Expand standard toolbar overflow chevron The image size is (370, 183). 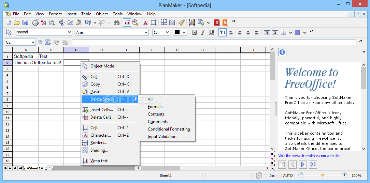click(x=234, y=21)
